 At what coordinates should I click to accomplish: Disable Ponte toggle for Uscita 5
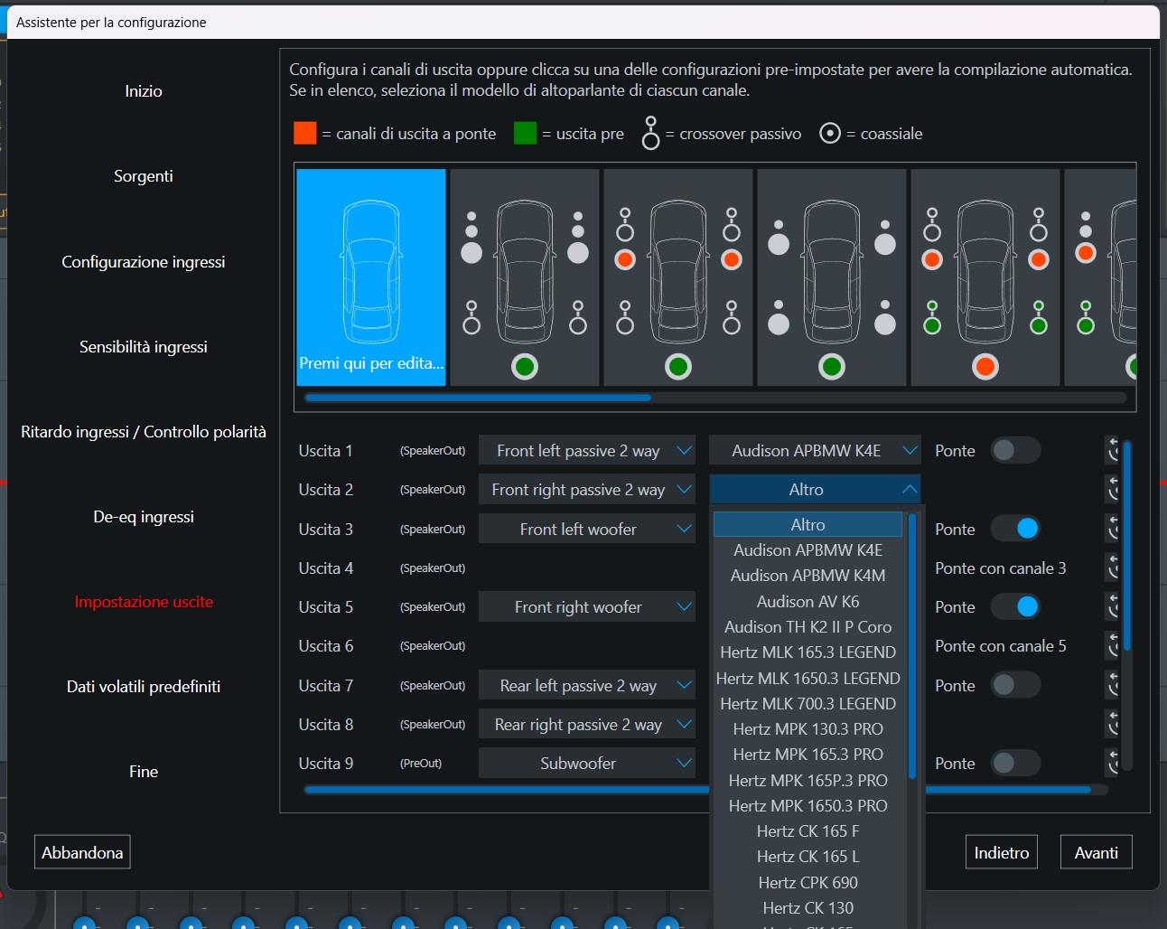click(x=1015, y=606)
